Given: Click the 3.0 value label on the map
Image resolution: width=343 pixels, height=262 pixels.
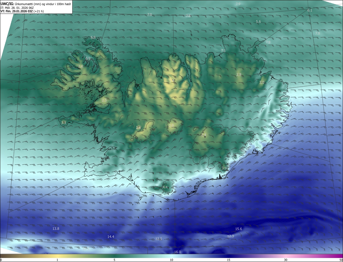Looking at the screenshot, I should click(262, 83).
